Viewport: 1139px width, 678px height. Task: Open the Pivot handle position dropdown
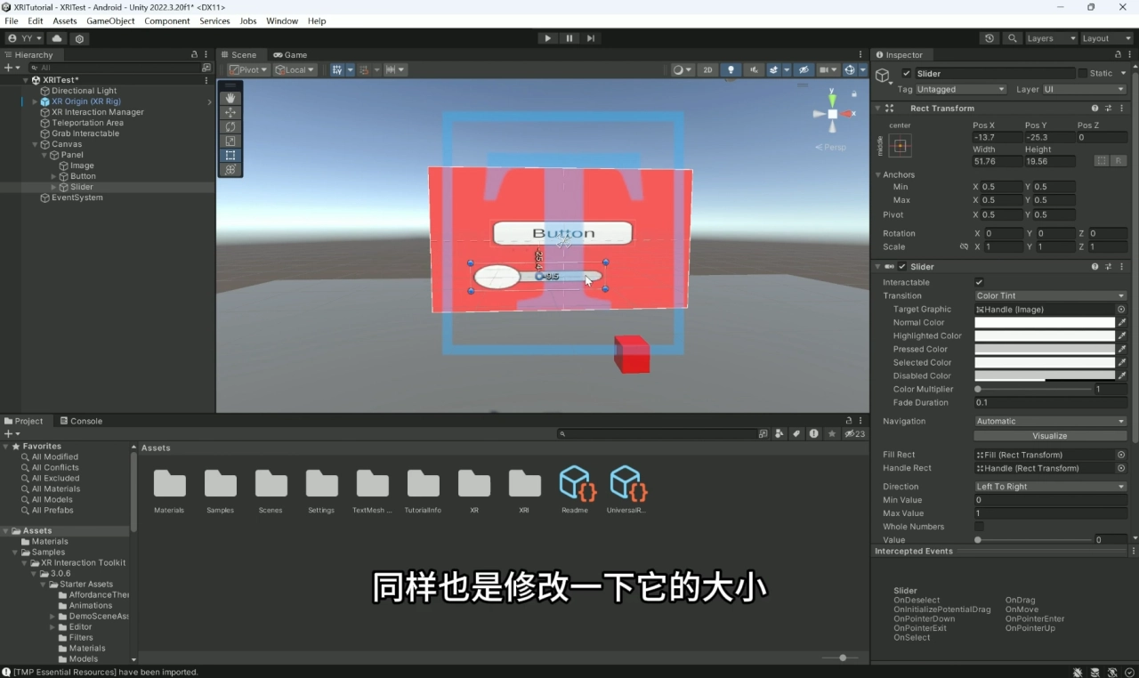[x=248, y=69]
